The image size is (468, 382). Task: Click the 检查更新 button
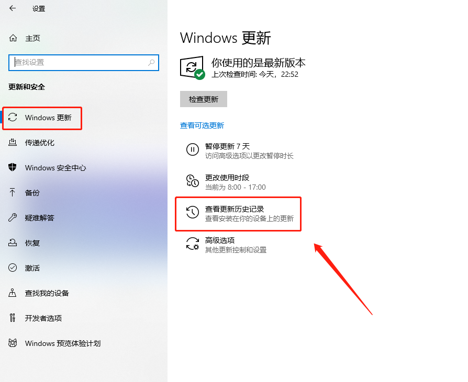[204, 99]
